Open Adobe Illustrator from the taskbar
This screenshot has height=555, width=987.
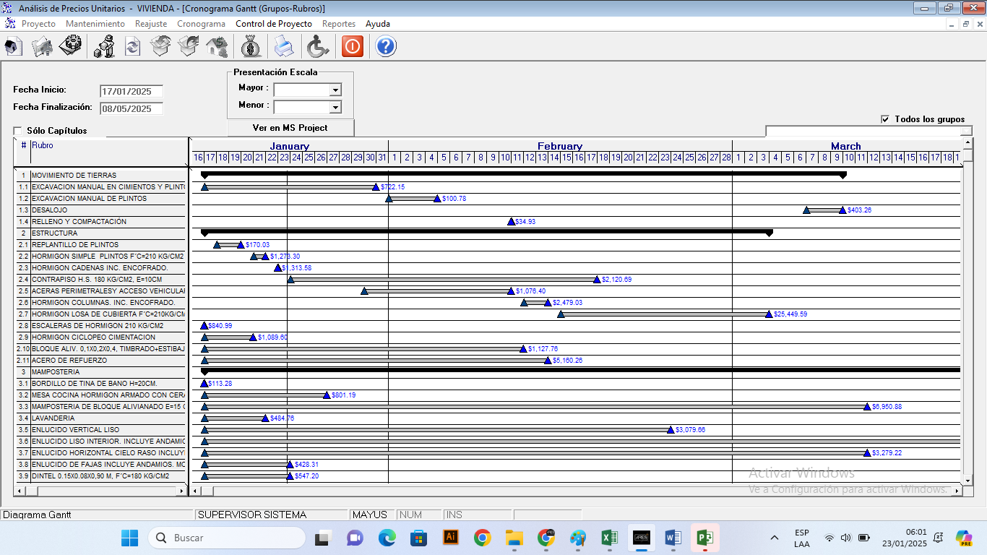pyautogui.click(x=451, y=538)
